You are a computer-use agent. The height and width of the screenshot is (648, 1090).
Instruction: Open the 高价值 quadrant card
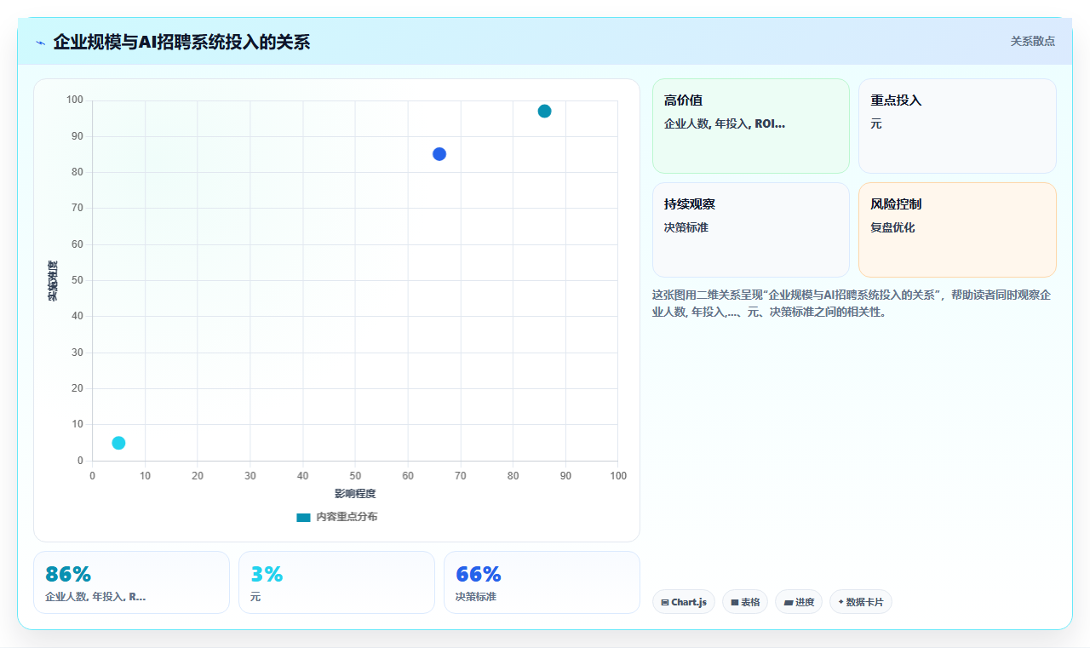[751, 126]
